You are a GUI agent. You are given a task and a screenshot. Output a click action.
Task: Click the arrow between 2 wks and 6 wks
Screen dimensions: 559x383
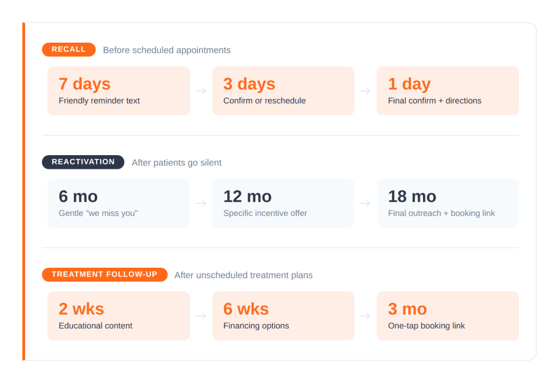click(201, 316)
